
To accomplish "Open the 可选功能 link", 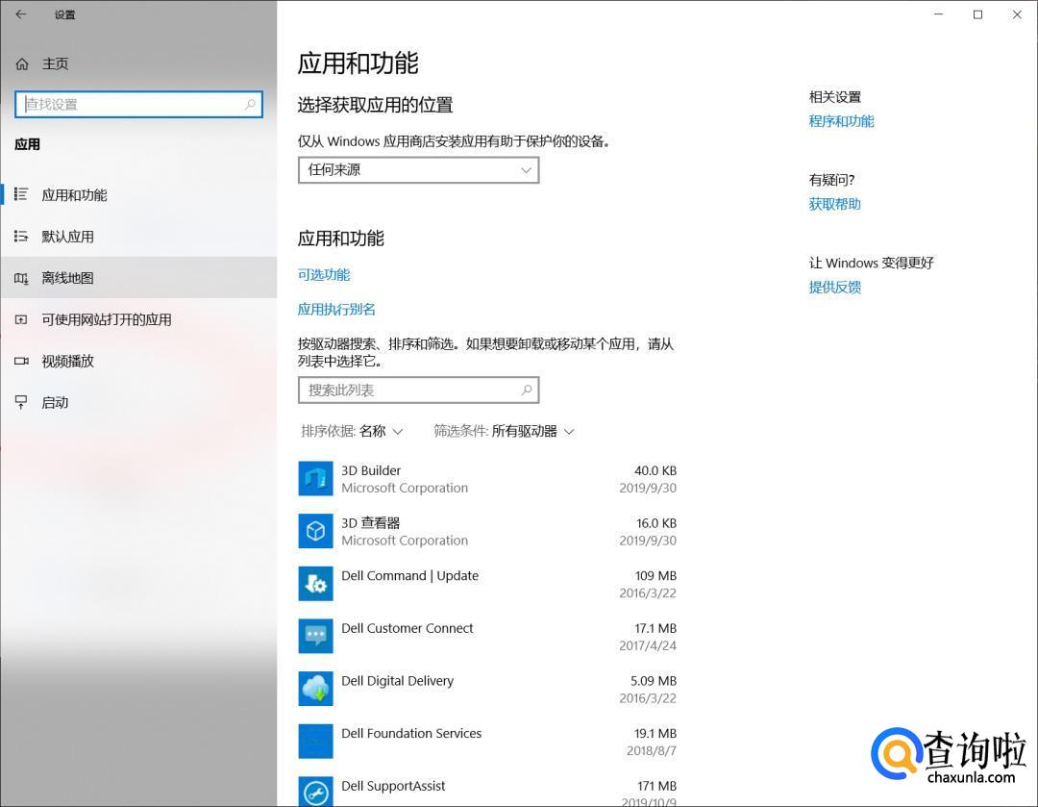I will (x=324, y=274).
